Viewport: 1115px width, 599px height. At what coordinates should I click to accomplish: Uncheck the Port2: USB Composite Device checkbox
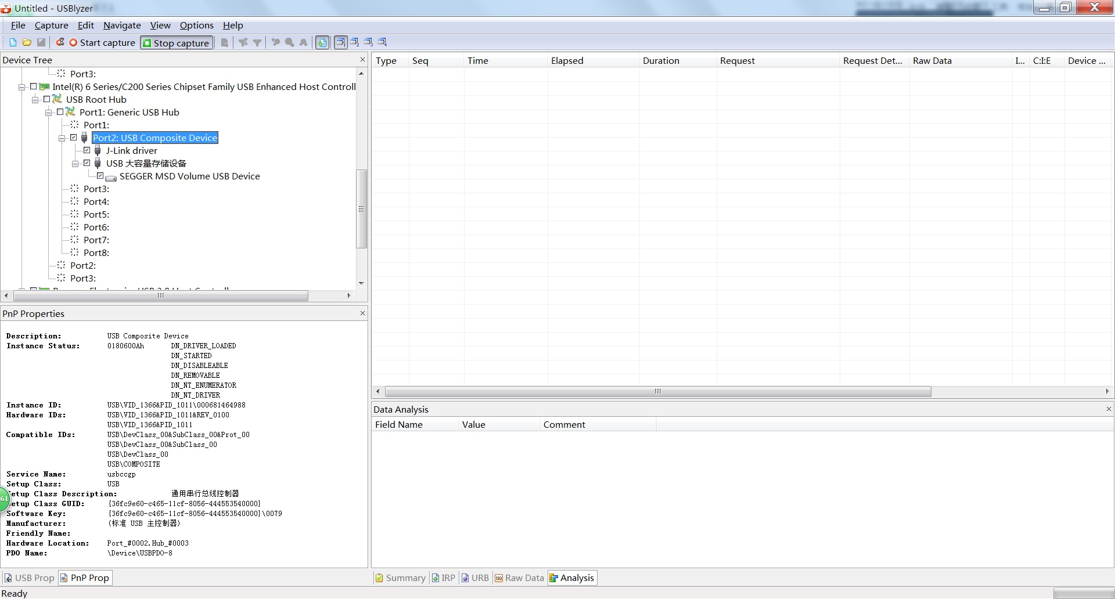click(73, 138)
